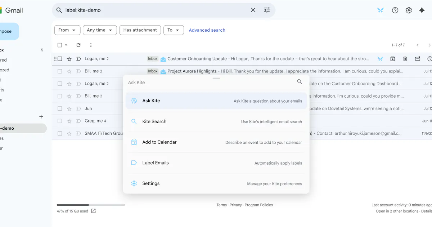
Task: Star the email from Jun
Action: point(69,108)
